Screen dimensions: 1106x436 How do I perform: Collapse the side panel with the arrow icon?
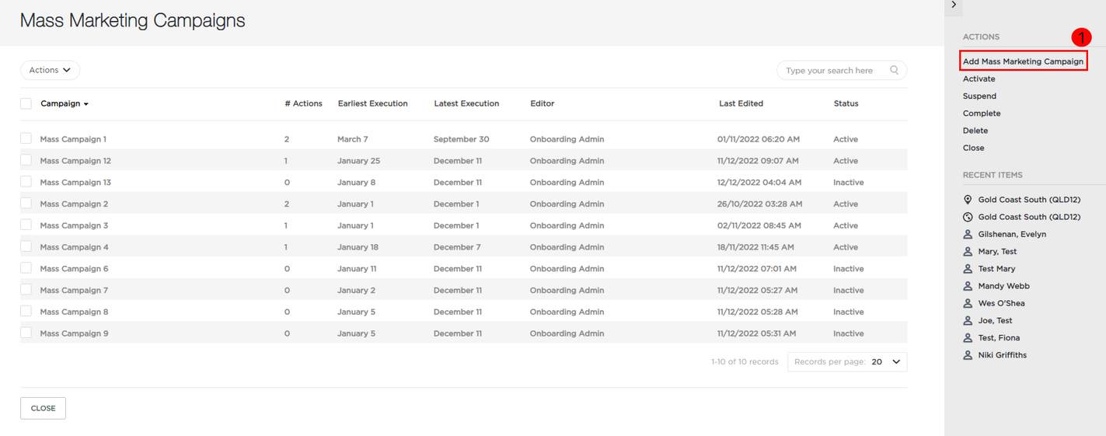954,5
